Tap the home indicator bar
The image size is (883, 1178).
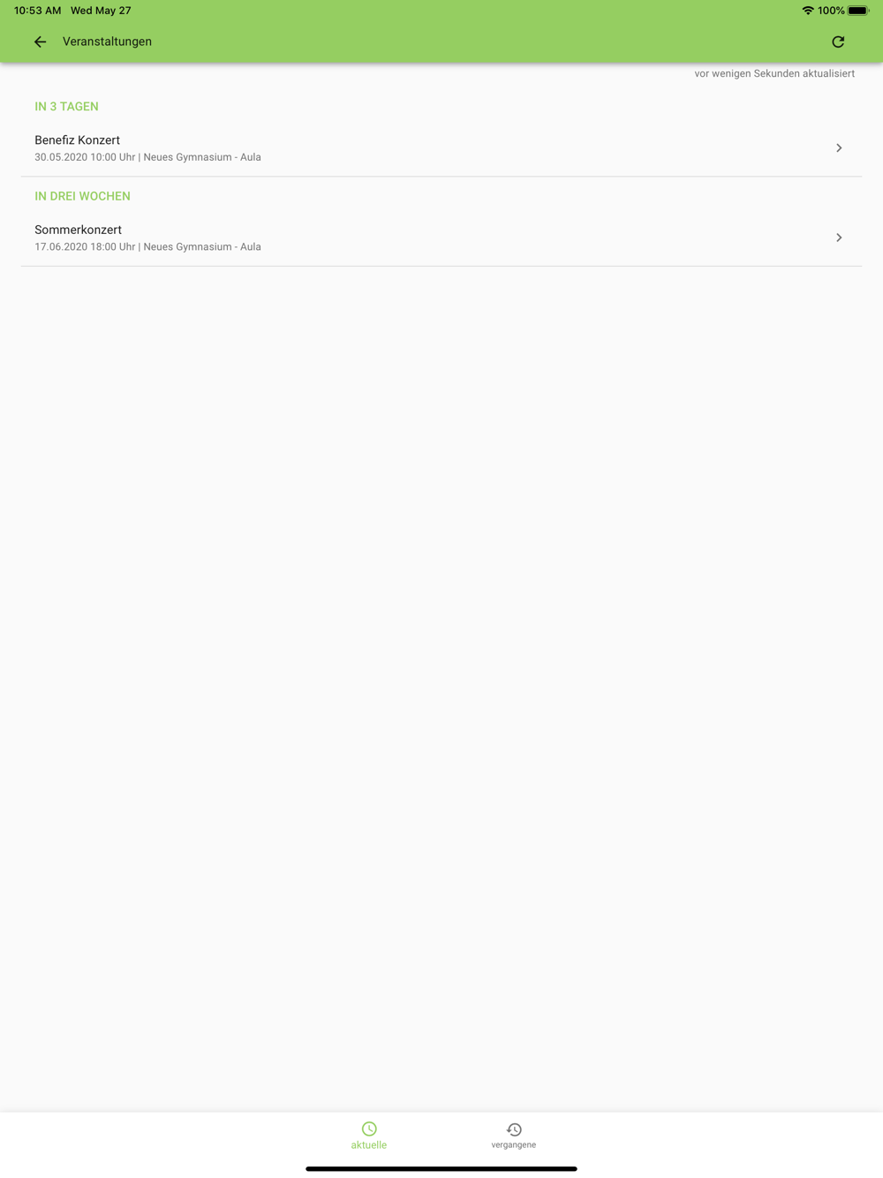(x=441, y=1168)
